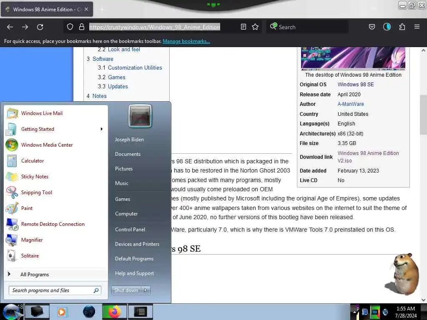Close the Windows 98 Anime Edition tab
The height and width of the screenshot is (320, 427).
(86, 9)
